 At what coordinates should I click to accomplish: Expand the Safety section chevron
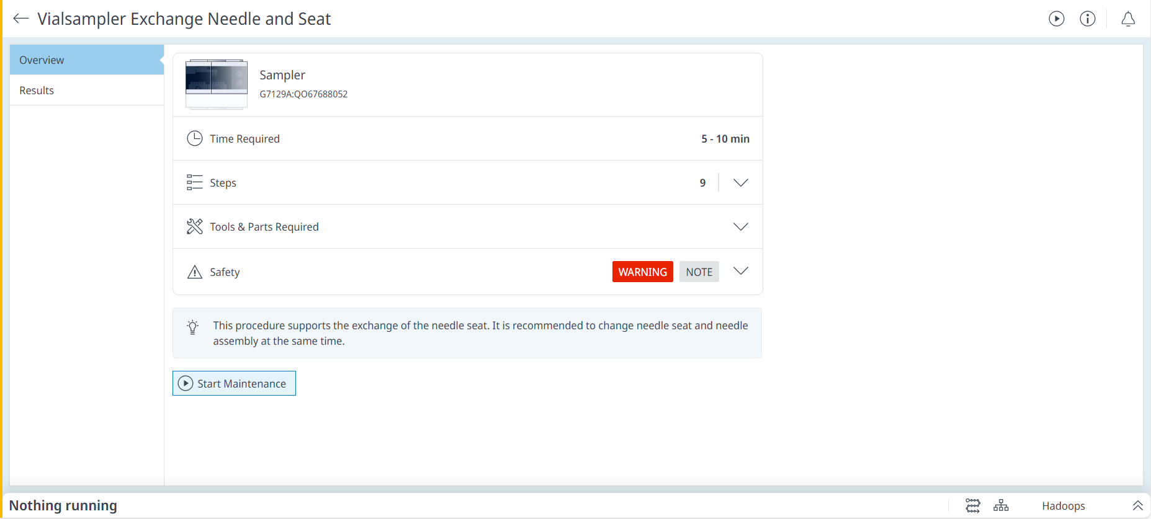[x=740, y=271]
